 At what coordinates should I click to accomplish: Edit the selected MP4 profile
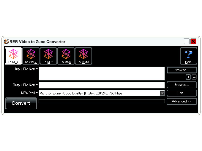point(182,93)
